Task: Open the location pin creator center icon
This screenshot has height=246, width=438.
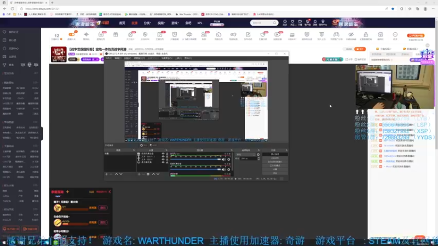Action: click(323, 22)
